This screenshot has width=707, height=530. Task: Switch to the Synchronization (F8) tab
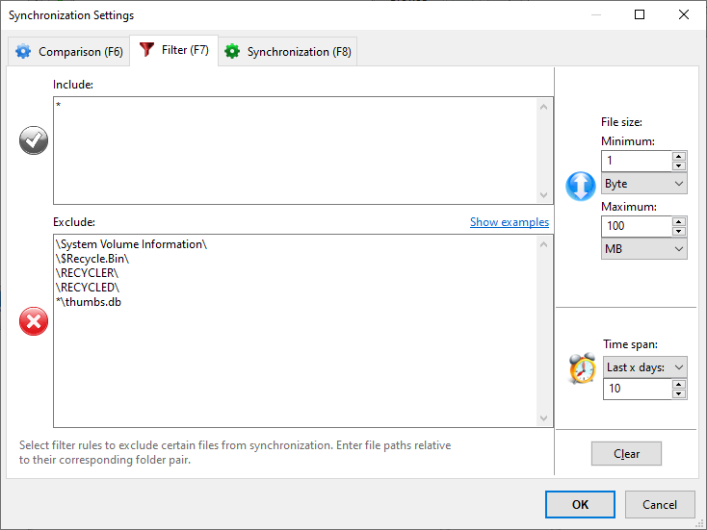coord(289,52)
